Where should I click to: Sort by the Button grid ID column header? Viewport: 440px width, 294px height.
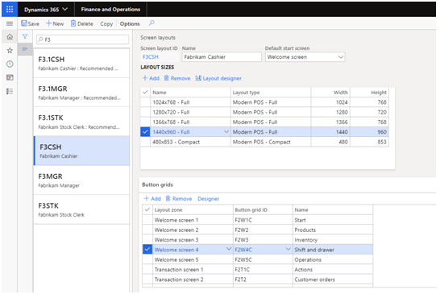(x=263, y=210)
